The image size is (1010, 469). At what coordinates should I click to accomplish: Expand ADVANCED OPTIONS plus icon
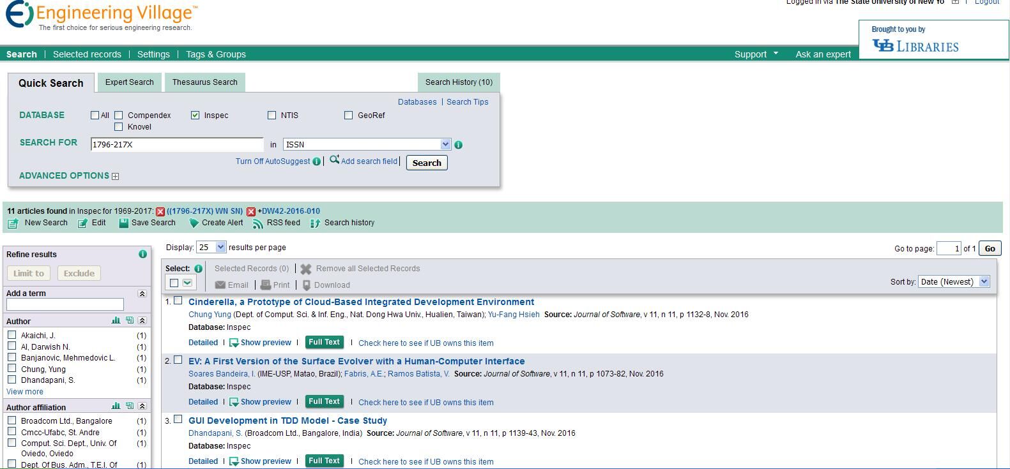(x=116, y=176)
